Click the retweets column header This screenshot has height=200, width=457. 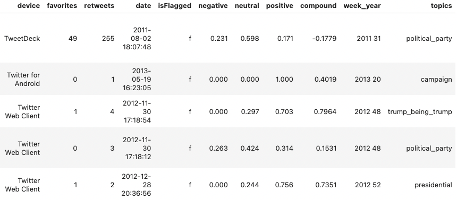coord(99,6)
